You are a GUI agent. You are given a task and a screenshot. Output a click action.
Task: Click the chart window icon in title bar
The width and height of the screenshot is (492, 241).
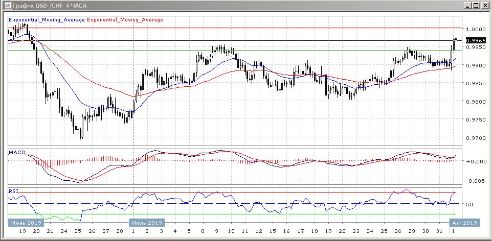point(6,5)
